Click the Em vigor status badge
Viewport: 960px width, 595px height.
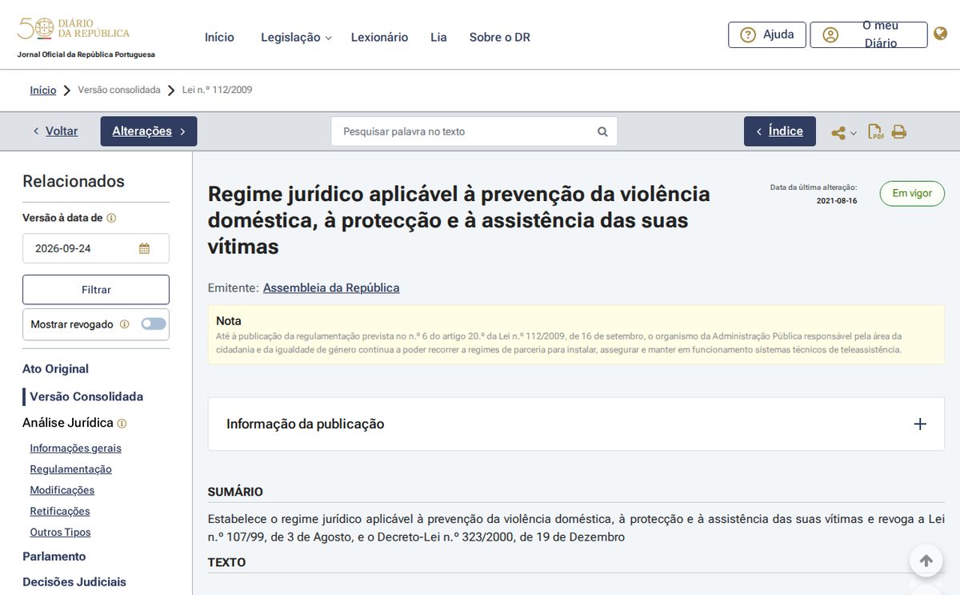pos(912,194)
